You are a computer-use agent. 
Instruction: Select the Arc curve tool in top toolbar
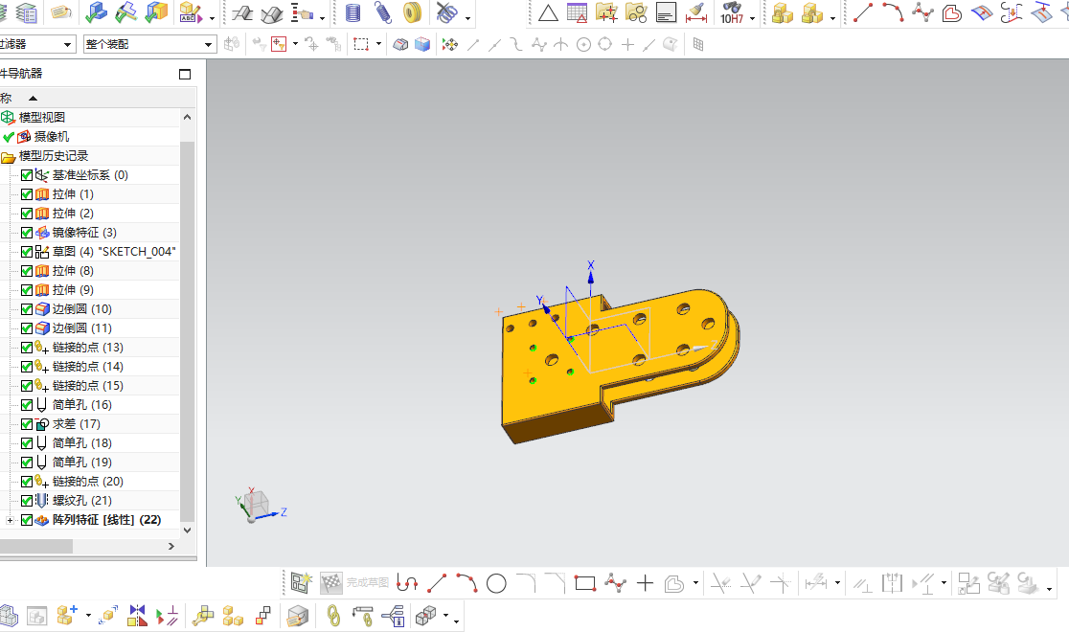point(893,12)
